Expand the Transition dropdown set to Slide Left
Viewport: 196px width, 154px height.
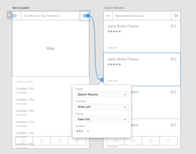101,107
